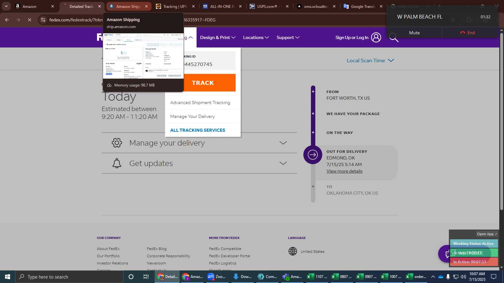This screenshot has width=504, height=283.
Task: Open Windows Start menu
Action: click(x=8, y=277)
